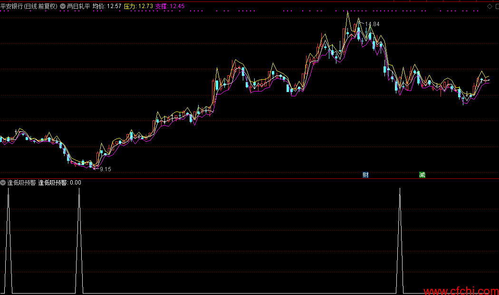This screenshot has width=499, height=295.
Task: Click the 两日轧平 indicator name
Action: click(78, 6)
